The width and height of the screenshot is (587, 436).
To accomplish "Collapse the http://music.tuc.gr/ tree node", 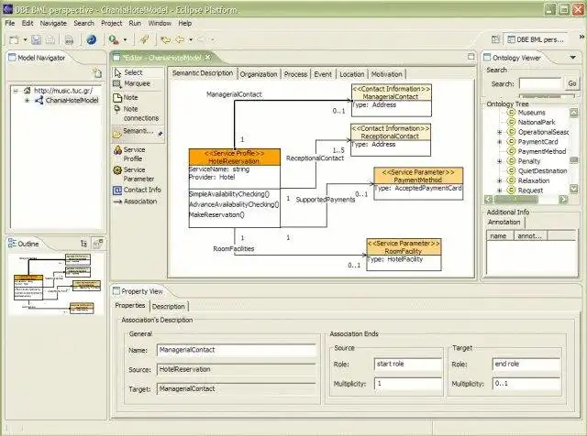I will click(17, 91).
